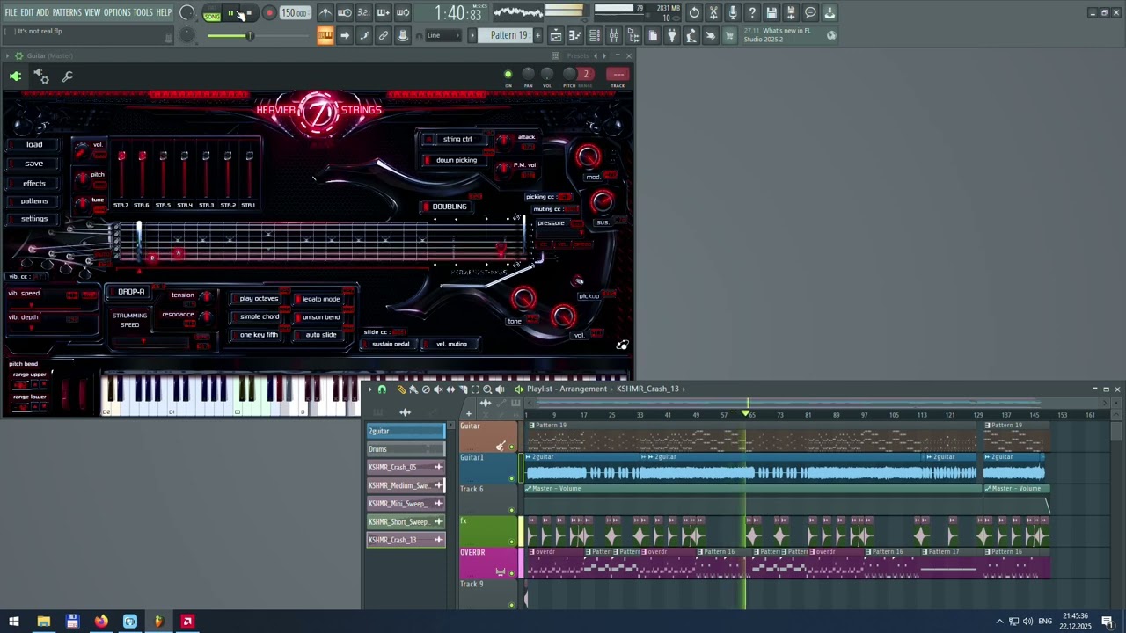This screenshot has width=1126, height=633.
Task: Select the playlist pencil draw tool
Action: tap(401, 389)
